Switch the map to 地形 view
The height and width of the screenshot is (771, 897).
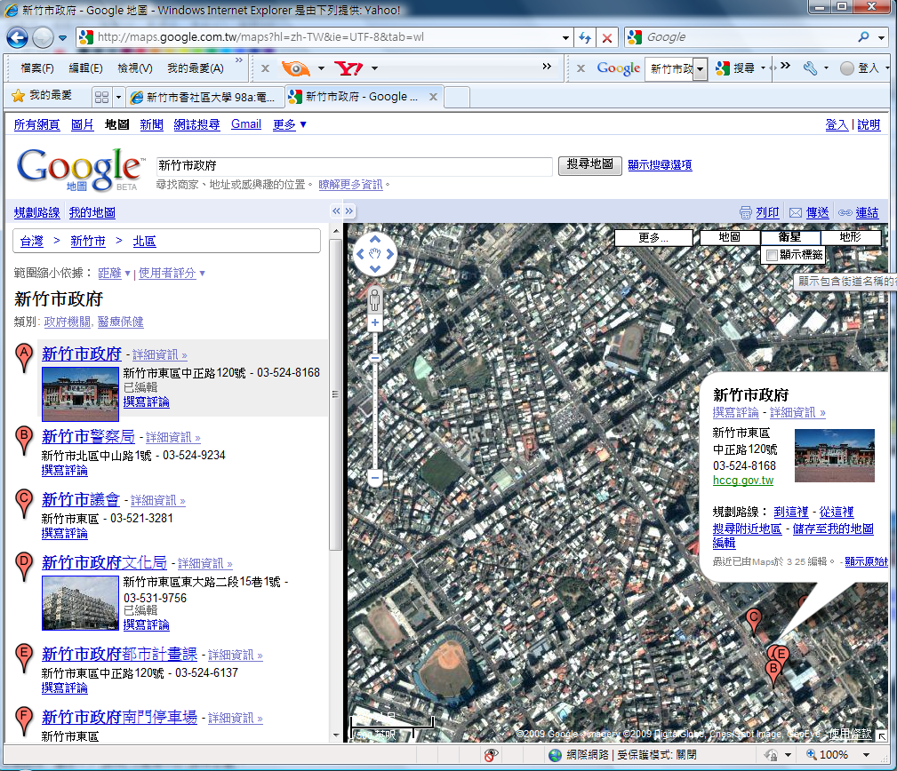(851, 237)
